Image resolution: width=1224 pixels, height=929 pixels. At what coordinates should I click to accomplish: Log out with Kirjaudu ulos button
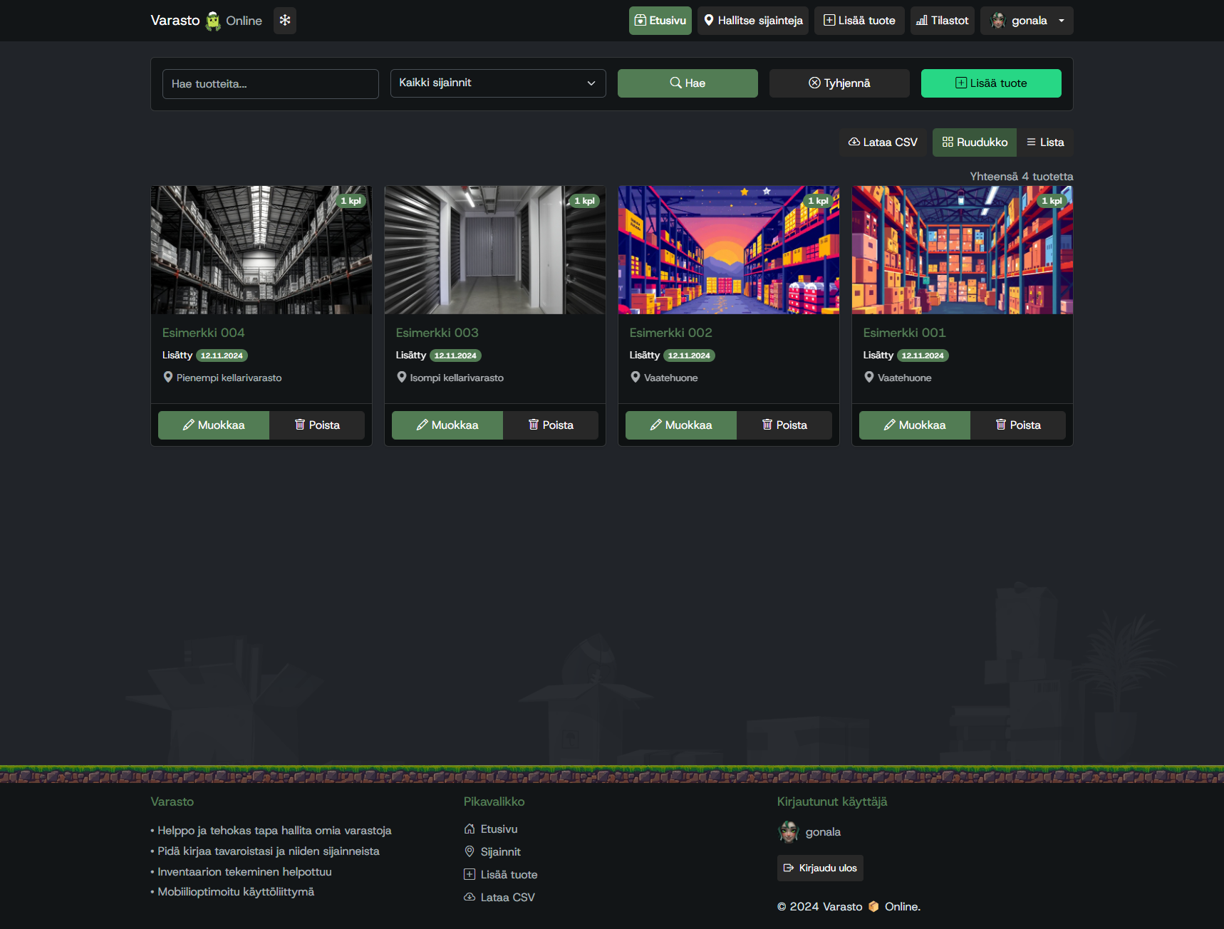coord(820,868)
